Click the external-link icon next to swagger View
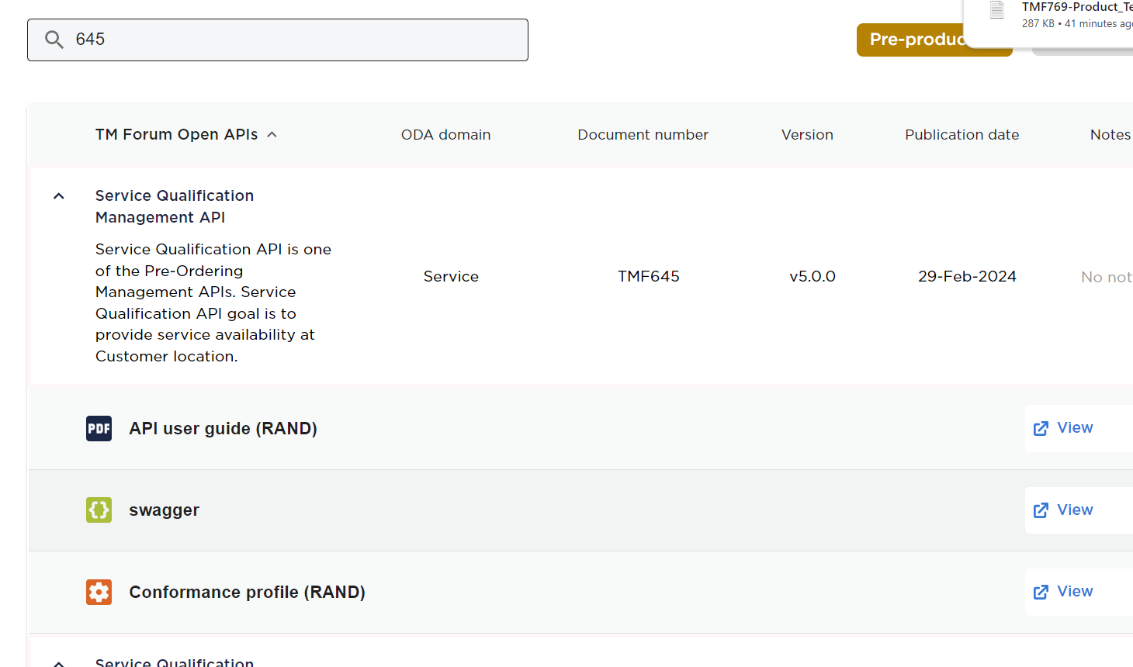 [x=1041, y=510]
